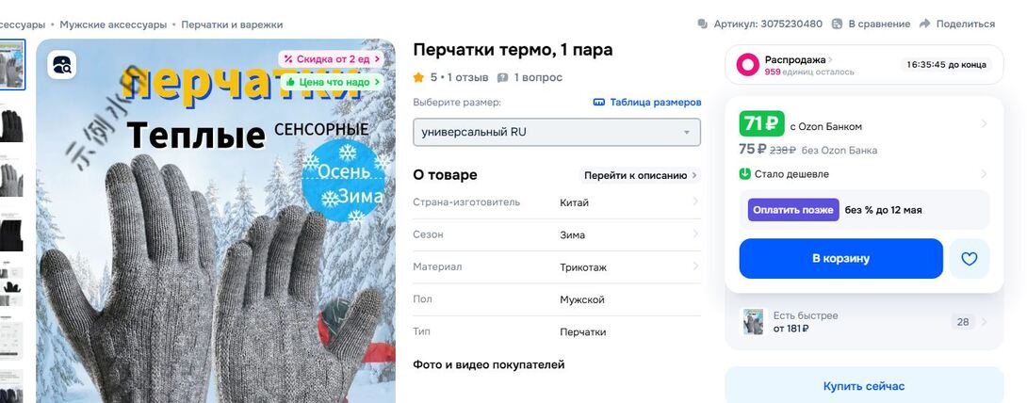The image size is (1027, 403).
Task: Expand the Материал Трикотаж row chevron
Action: tap(695, 266)
